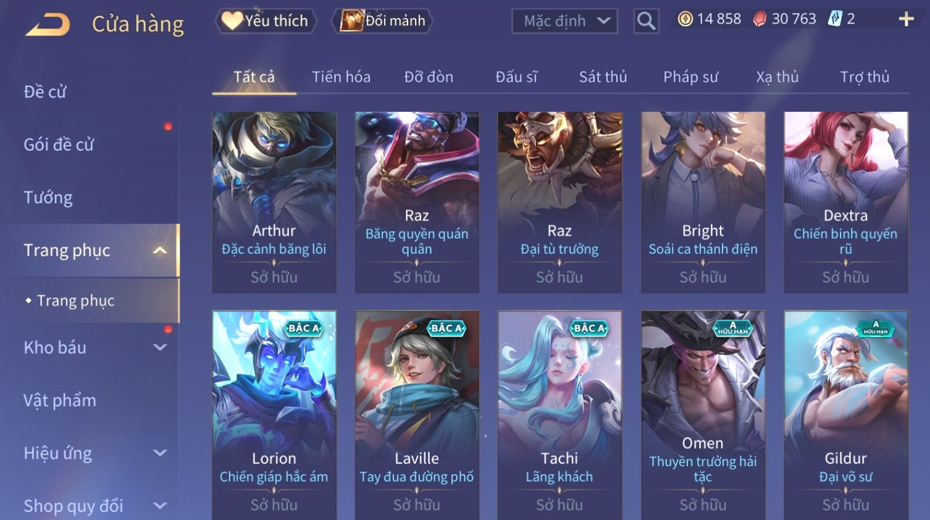This screenshot has width=930, height=520.
Task: Select Arthur Đặc cảnh băng lôi skin card
Action: (274, 202)
